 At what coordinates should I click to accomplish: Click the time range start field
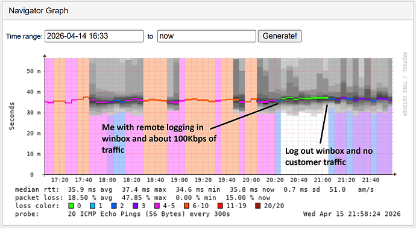(x=94, y=36)
